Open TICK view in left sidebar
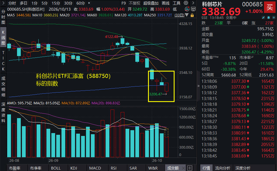 3,61
